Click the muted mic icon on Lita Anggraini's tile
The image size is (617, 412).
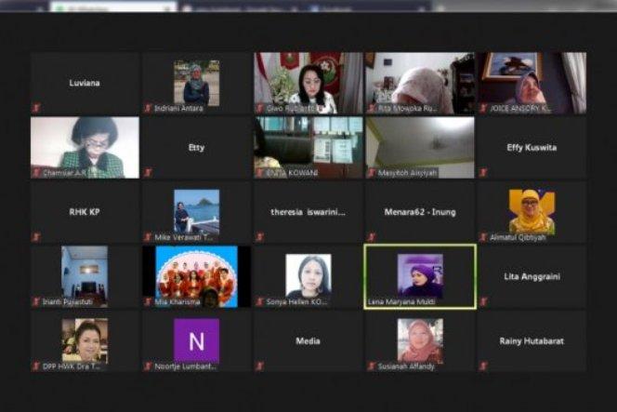(483, 302)
